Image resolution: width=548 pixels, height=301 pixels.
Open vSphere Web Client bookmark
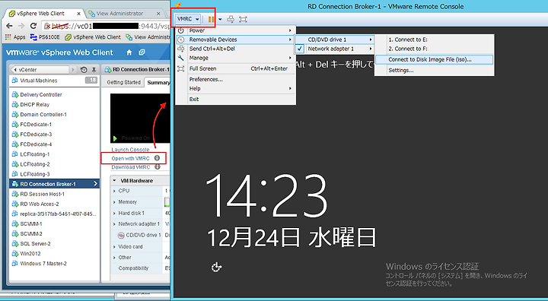pyautogui.click(x=93, y=37)
